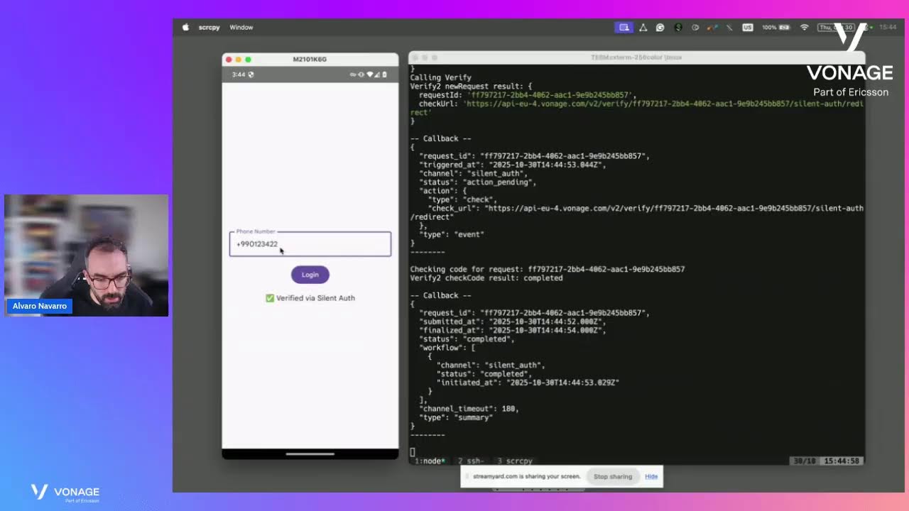The height and width of the screenshot is (511, 909).
Task: Click the tmux date indicator 30/10
Action: (x=805, y=461)
